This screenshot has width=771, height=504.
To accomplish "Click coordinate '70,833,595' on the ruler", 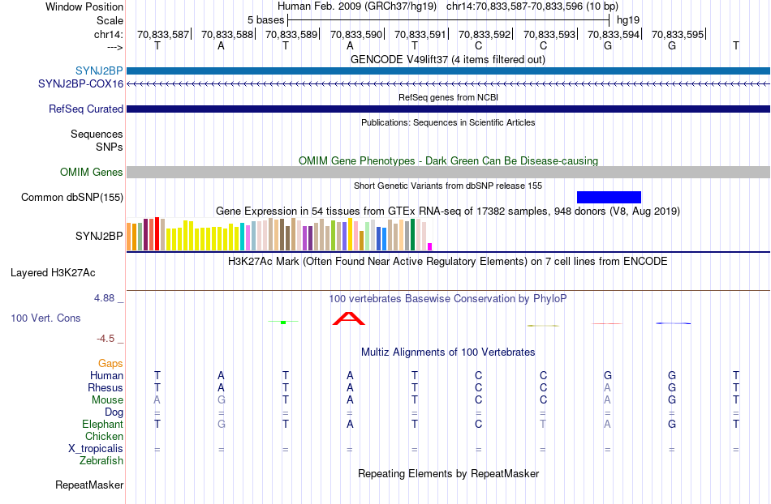I will coord(678,34).
